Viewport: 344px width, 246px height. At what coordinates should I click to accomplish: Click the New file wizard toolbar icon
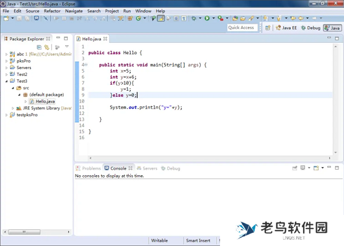pyautogui.click(x=6, y=18)
